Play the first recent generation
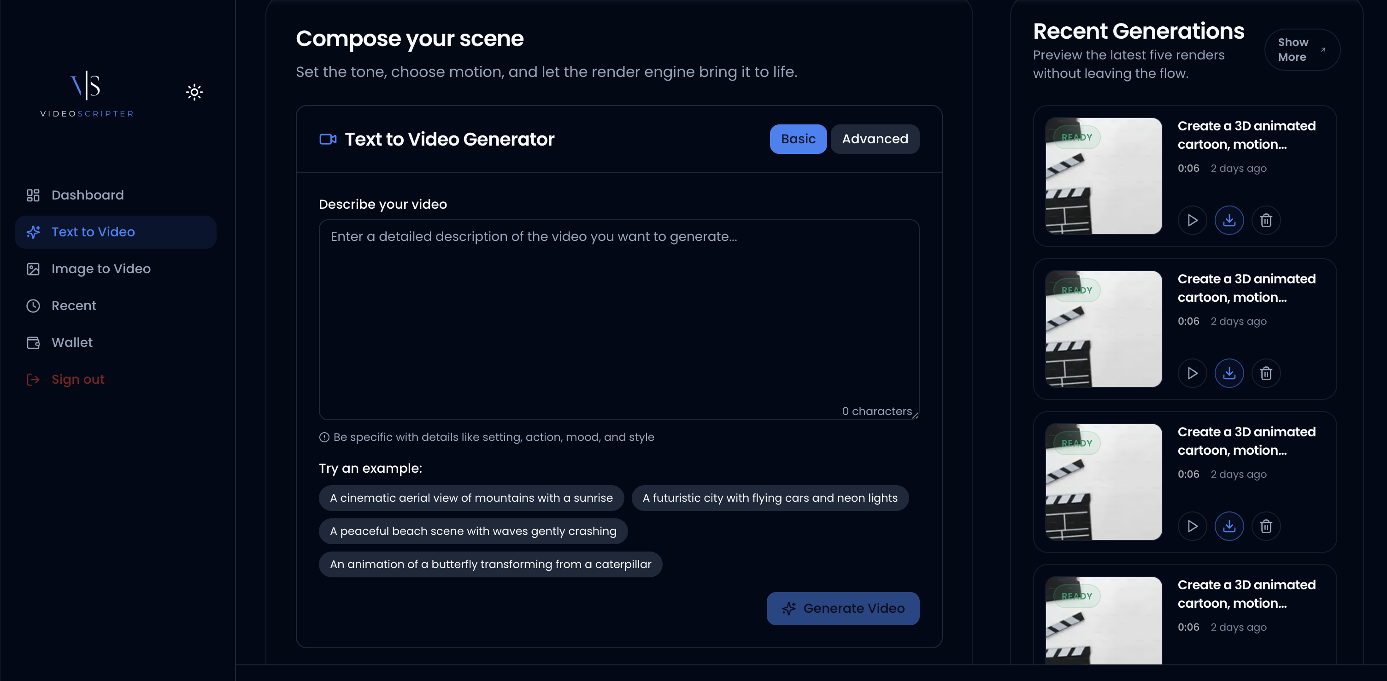The image size is (1387, 681). 1192,220
